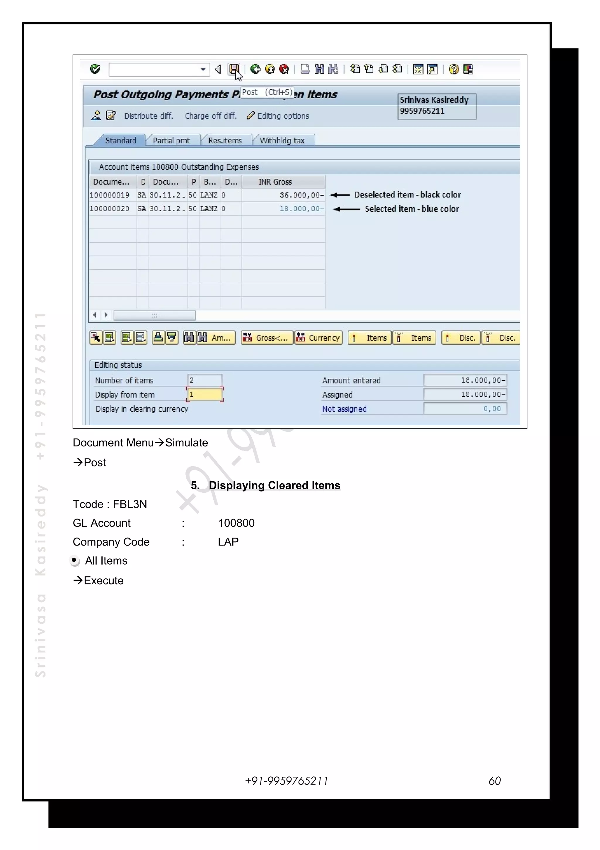Screen dimensions: 600x850
Task: Click the Post save icon
Action: [233, 69]
